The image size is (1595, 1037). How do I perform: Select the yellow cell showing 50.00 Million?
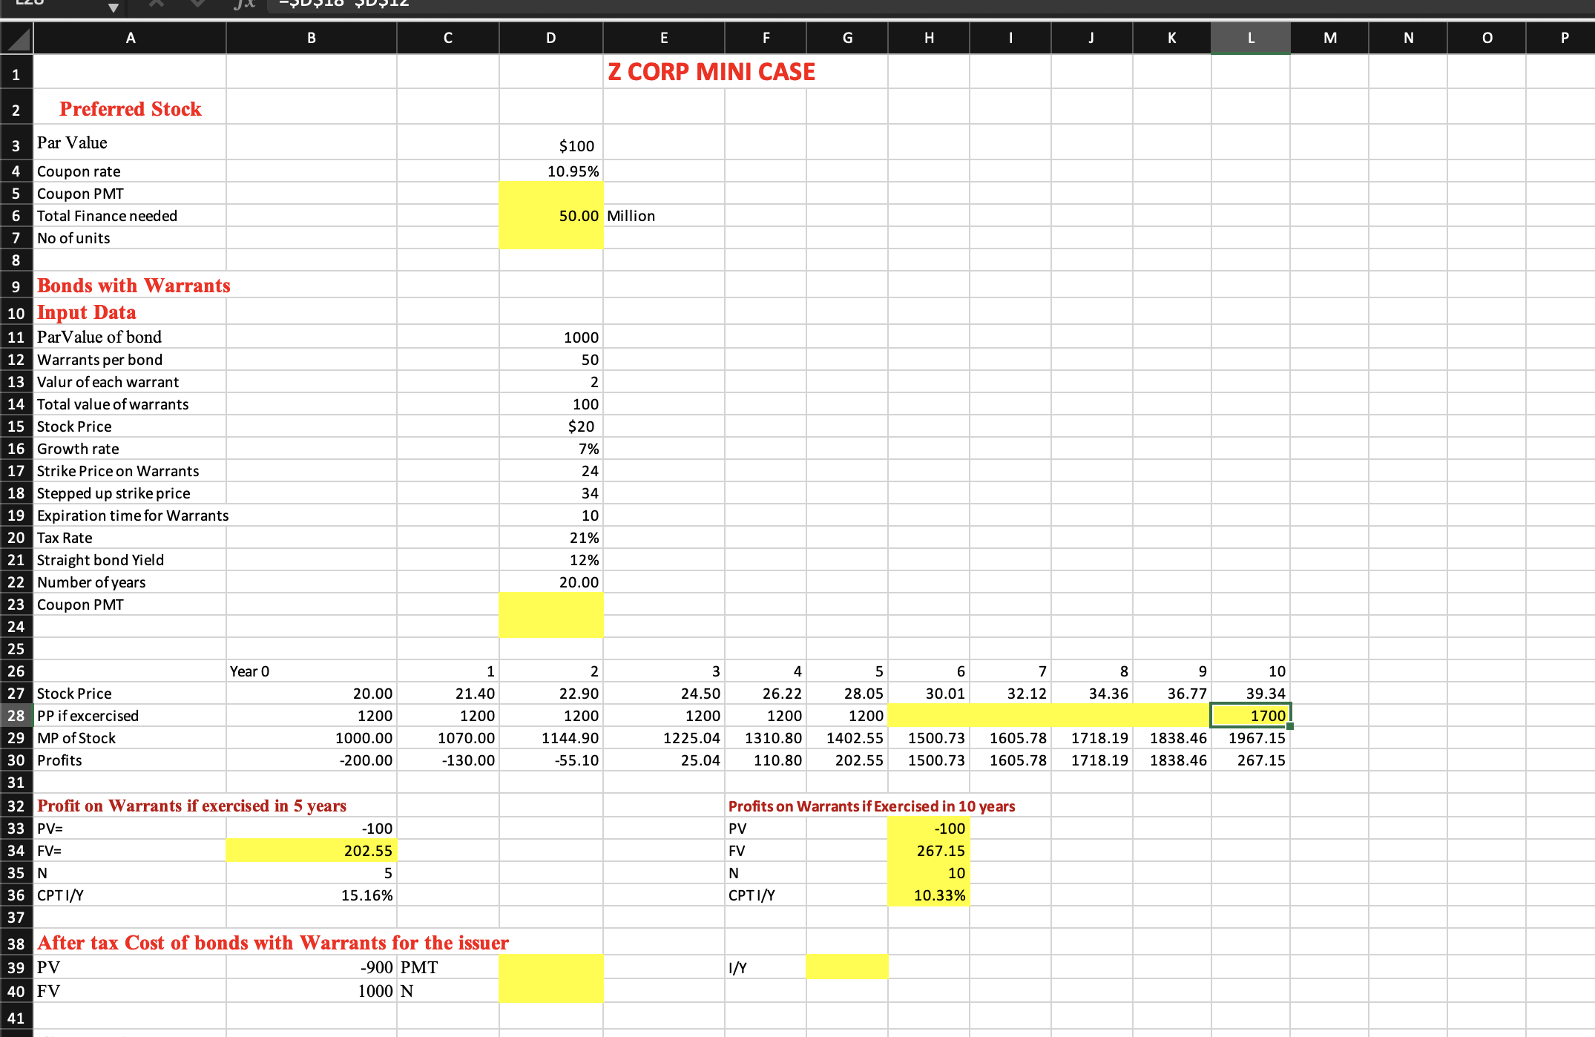[550, 215]
